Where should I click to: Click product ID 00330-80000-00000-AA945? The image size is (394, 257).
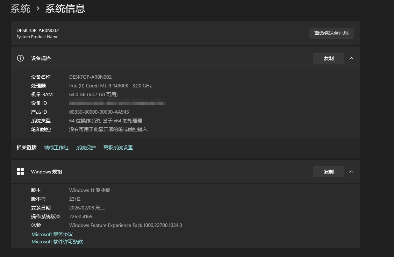click(99, 112)
